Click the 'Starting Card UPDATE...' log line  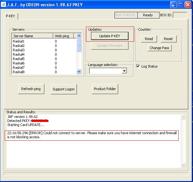click(x=26, y=125)
